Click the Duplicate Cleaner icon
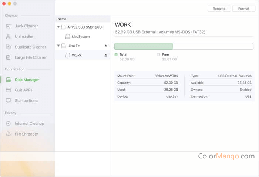Viewport: 259px width, 177px height. (x=8, y=47)
